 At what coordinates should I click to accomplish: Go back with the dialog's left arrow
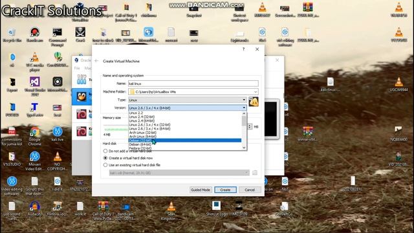tap(96, 61)
